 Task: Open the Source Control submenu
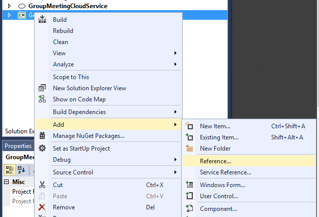(x=73, y=172)
